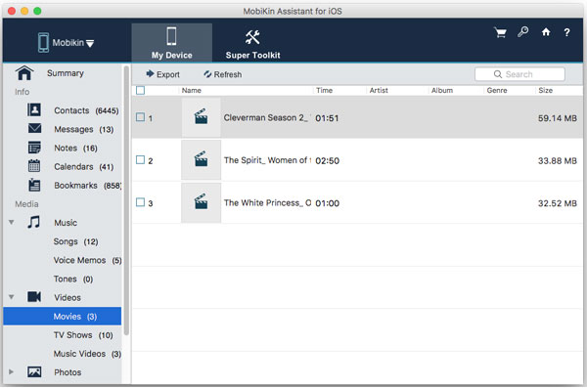Click the Notes icon in sidebar
This screenshot has height=388, width=587.
click(x=34, y=148)
